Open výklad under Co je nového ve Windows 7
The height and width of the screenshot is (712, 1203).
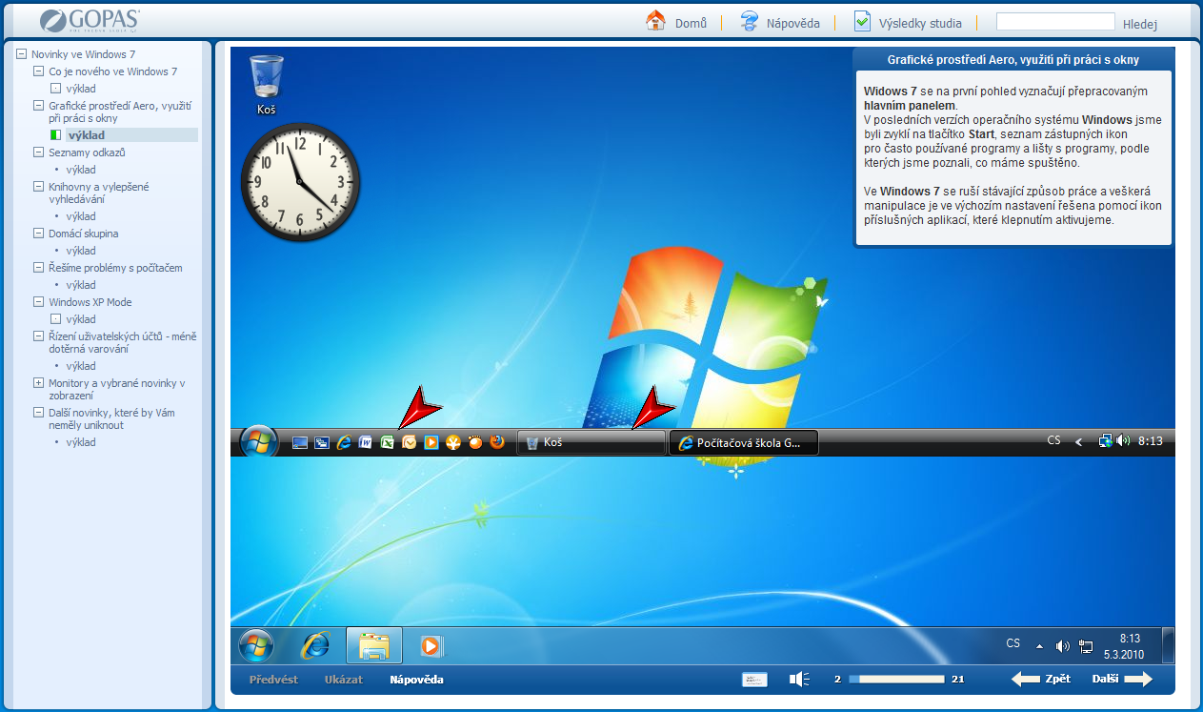81,89
